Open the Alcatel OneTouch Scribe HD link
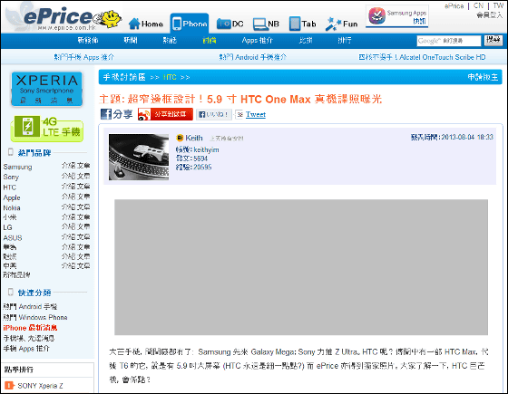This screenshot has width=508, height=394. (422, 57)
